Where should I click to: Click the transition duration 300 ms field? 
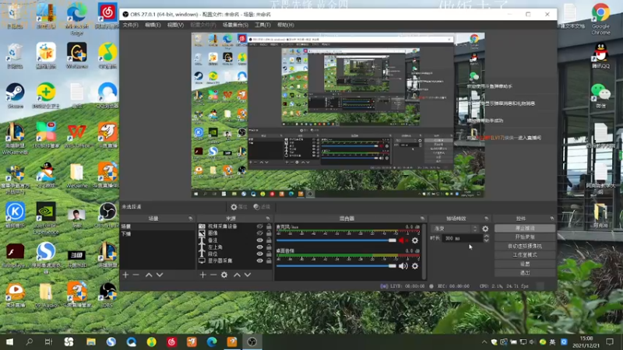[462, 239]
